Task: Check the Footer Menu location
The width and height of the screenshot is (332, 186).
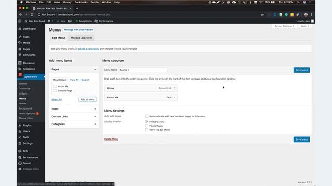Action: (x=147, y=126)
